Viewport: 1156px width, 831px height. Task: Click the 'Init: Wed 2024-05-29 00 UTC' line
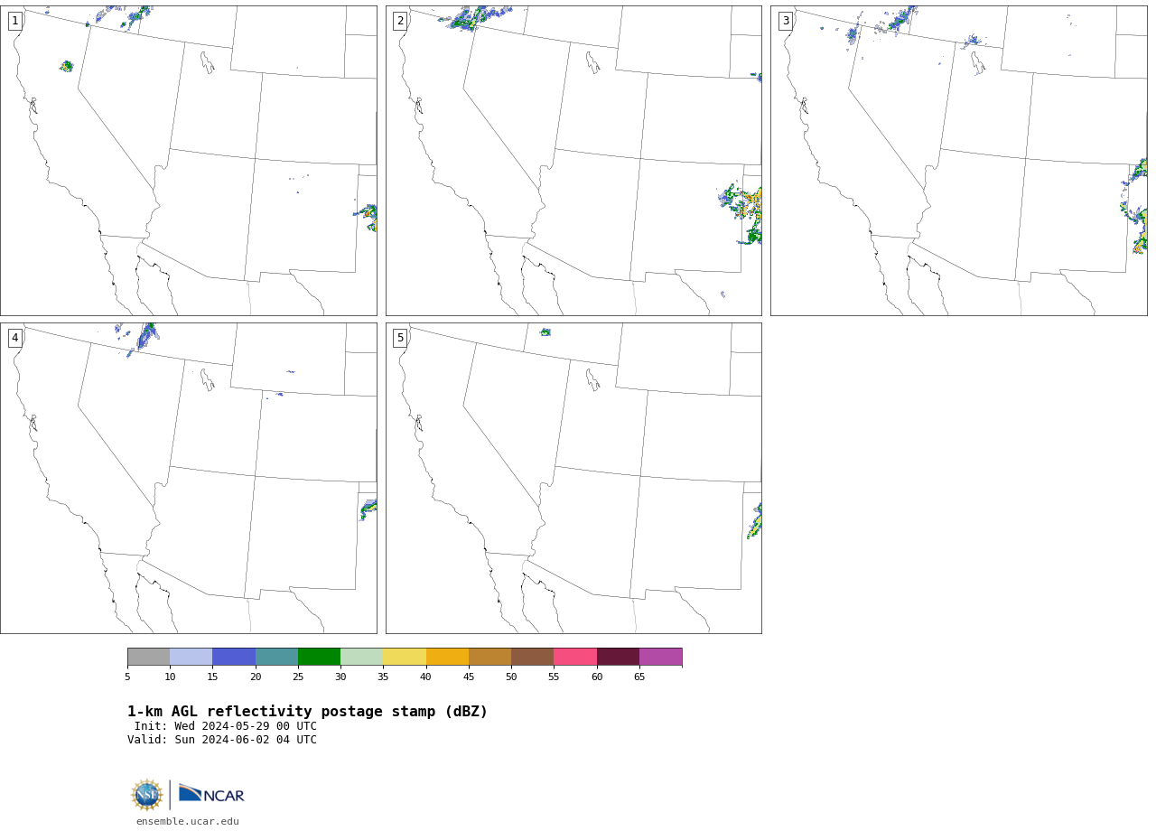coord(226,726)
